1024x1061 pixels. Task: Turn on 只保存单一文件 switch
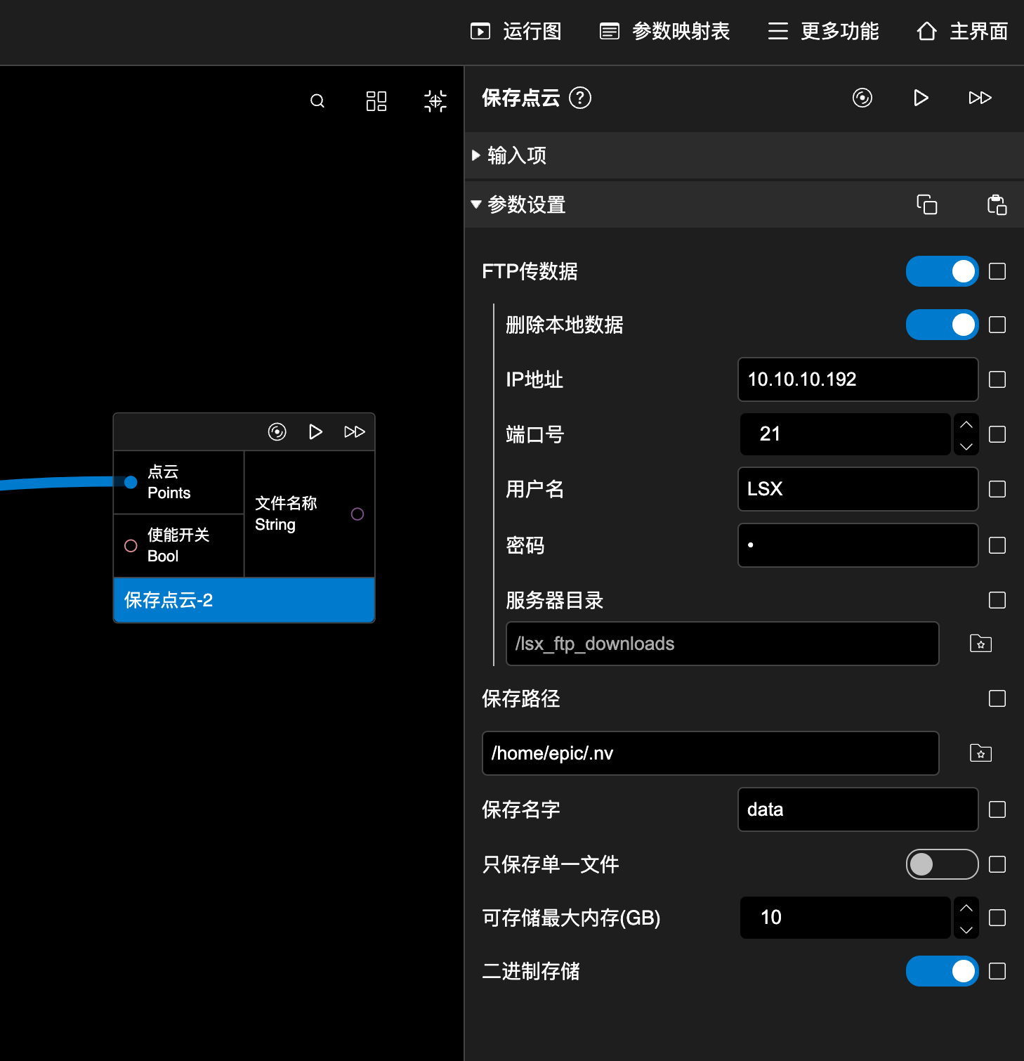pyautogui.click(x=942, y=864)
